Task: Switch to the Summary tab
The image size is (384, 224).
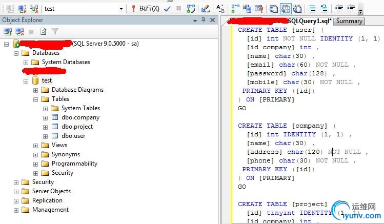Action: (x=349, y=21)
